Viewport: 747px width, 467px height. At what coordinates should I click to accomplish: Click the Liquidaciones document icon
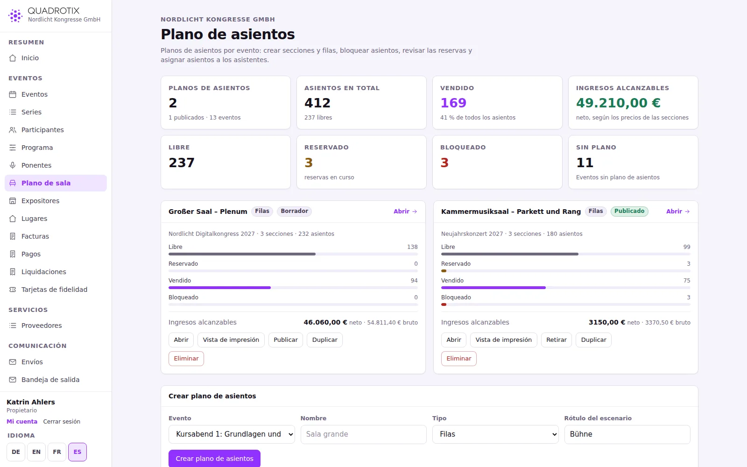(x=13, y=272)
